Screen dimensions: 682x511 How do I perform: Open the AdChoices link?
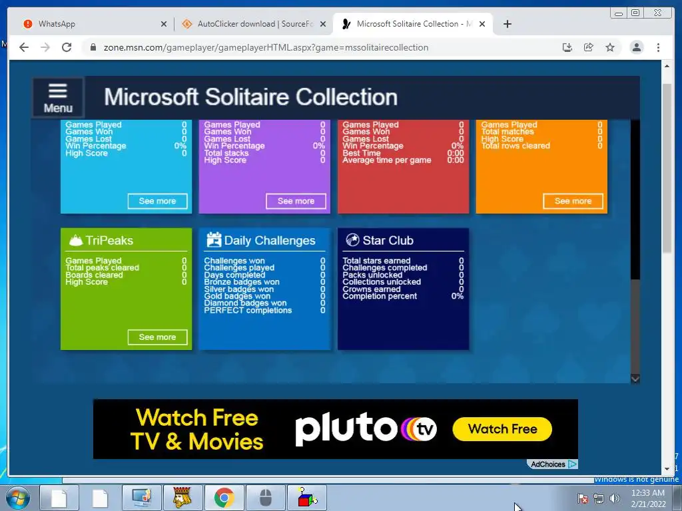point(553,464)
